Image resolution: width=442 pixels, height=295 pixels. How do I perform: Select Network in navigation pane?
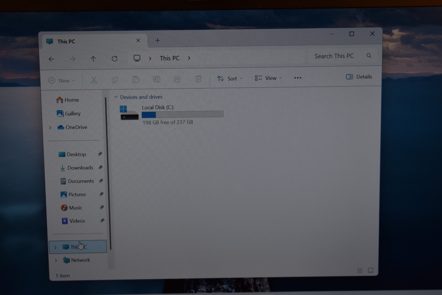(x=76, y=260)
